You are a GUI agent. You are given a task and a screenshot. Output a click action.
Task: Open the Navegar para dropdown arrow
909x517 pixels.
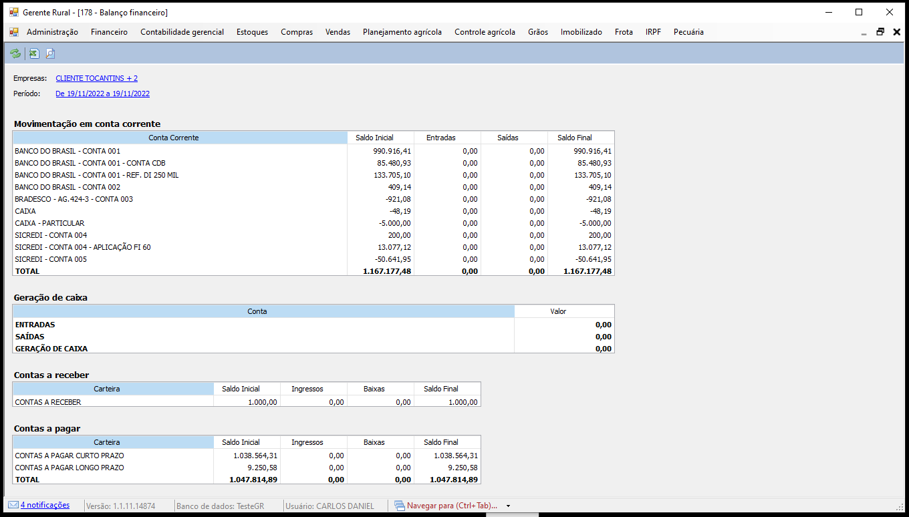pos(509,506)
